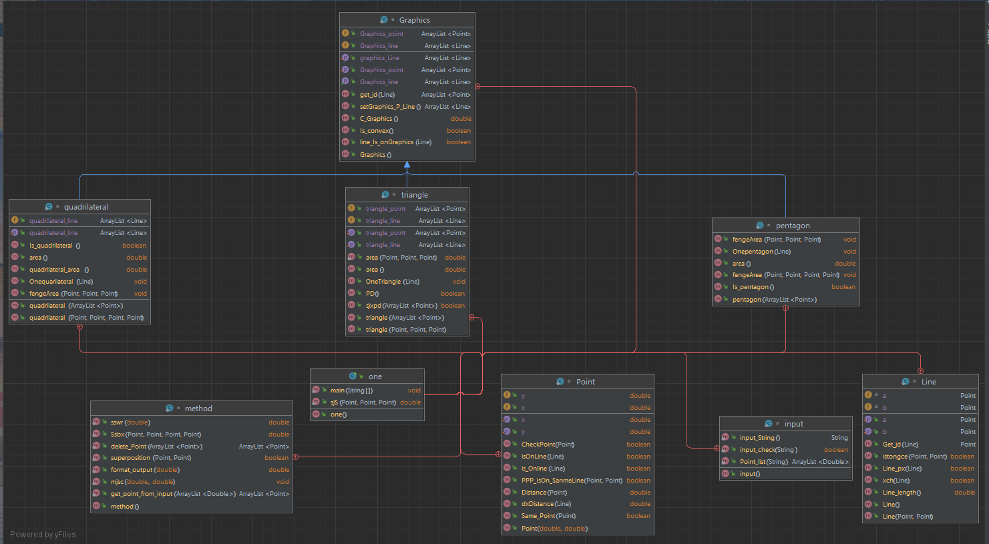Click the class icon in Point header
Viewport: 989px width, 544px height.
560,382
